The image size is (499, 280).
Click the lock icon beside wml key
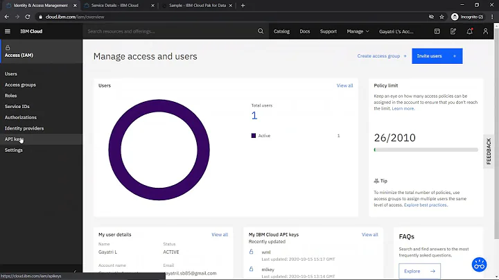click(251, 252)
